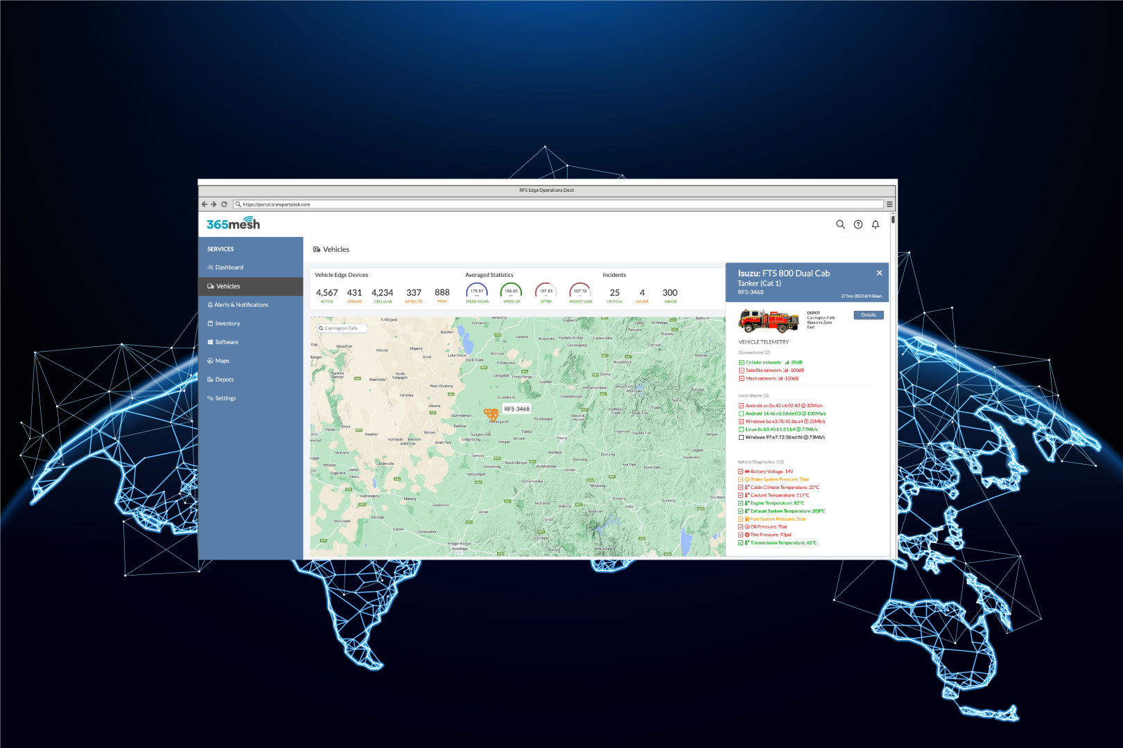Click the orange vehicle cluster marker on map
1123x748 pixels.
491,414
